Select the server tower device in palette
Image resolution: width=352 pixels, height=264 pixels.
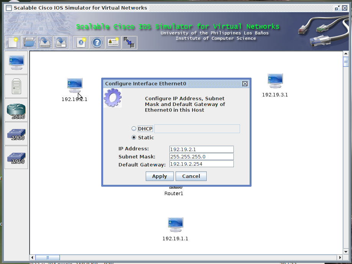[16, 86]
